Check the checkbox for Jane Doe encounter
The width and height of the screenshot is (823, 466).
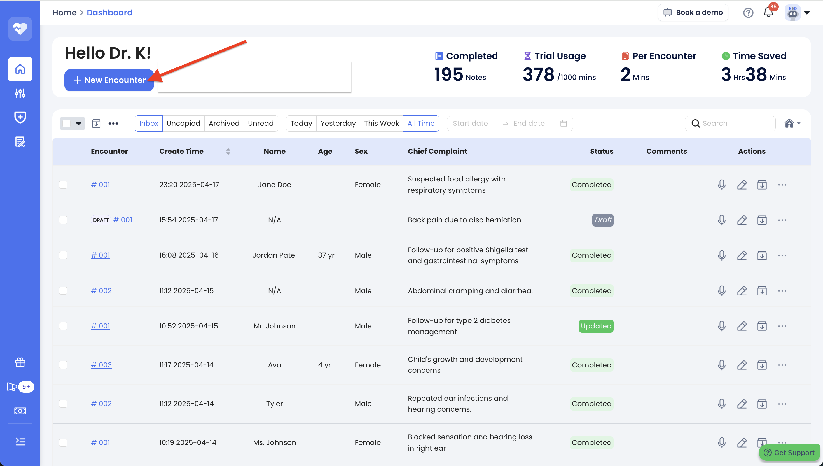click(x=63, y=185)
